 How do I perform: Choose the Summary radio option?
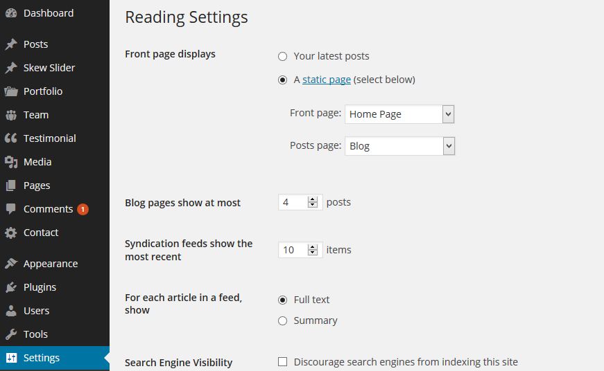click(282, 321)
